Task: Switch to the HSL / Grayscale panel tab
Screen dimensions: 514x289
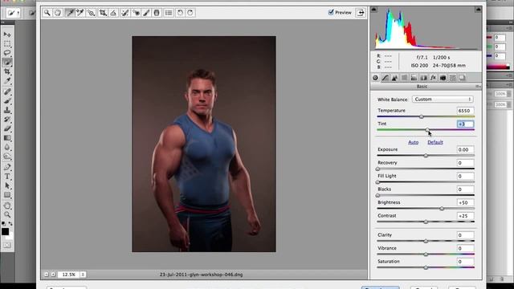Action: pyautogui.click(x=404, y=78)
